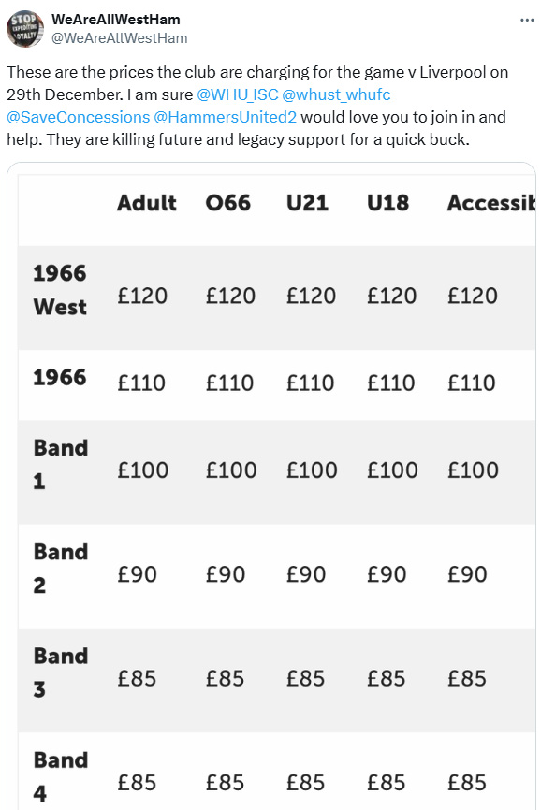Click the Band 4 row label
Screen dimensions: 541x810
tap(61, 777)
